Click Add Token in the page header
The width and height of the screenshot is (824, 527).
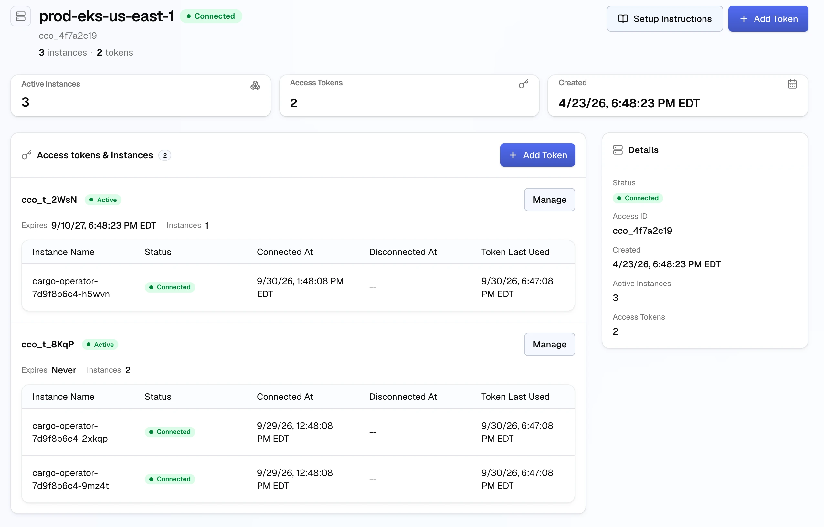(x=768, y=19)
